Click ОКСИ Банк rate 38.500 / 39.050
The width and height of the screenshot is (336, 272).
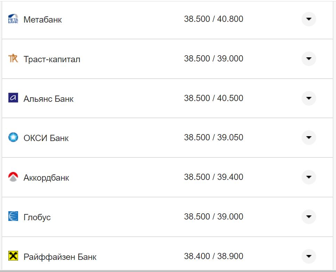pos(214,138)
